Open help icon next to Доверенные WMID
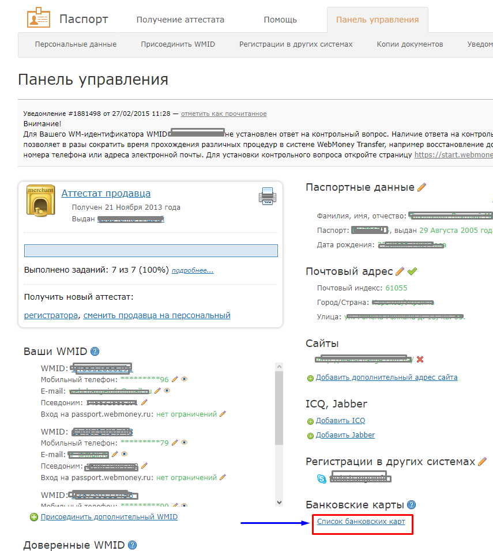 (132, 545)
